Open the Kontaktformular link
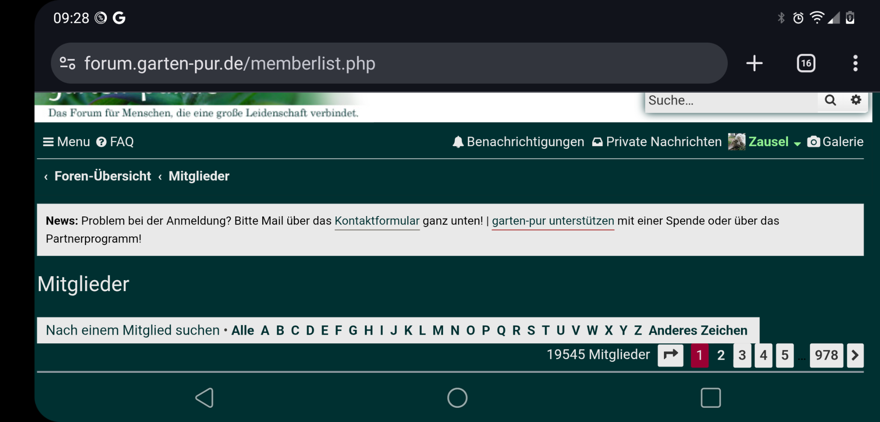880x422 pixels. (x=377, y=221)
